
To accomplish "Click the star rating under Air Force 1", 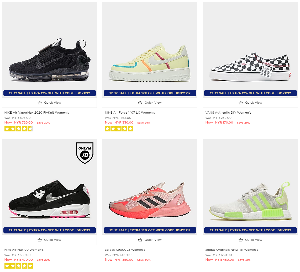I will 119,129.
